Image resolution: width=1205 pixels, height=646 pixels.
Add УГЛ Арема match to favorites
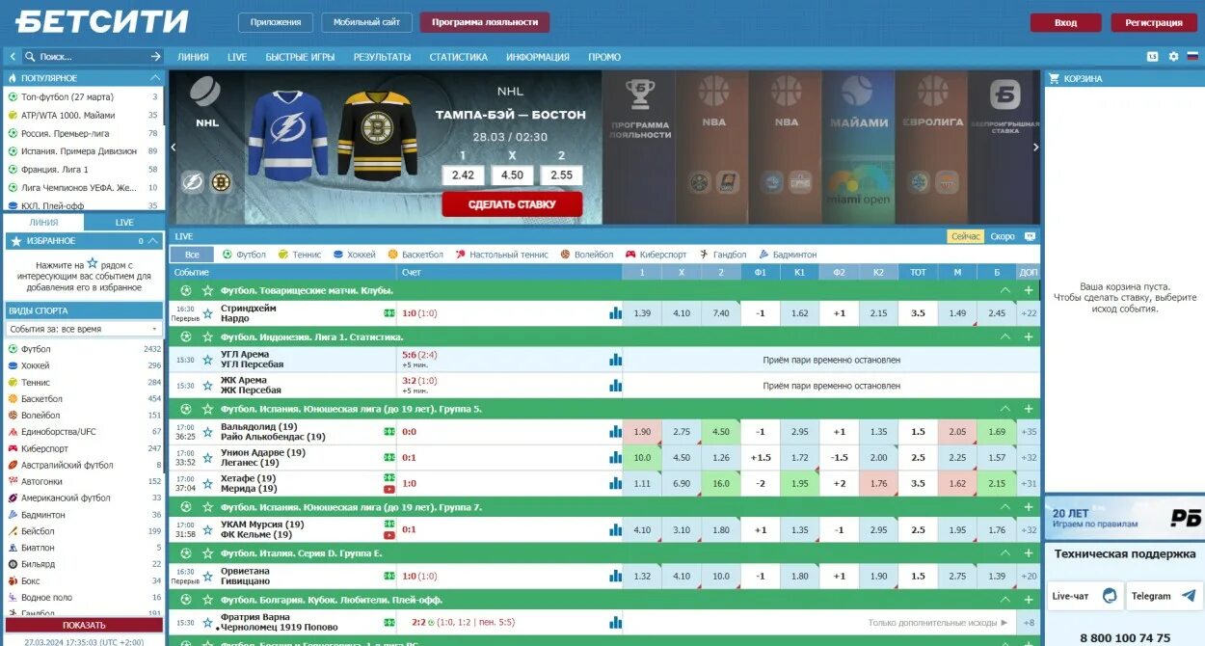207,360
